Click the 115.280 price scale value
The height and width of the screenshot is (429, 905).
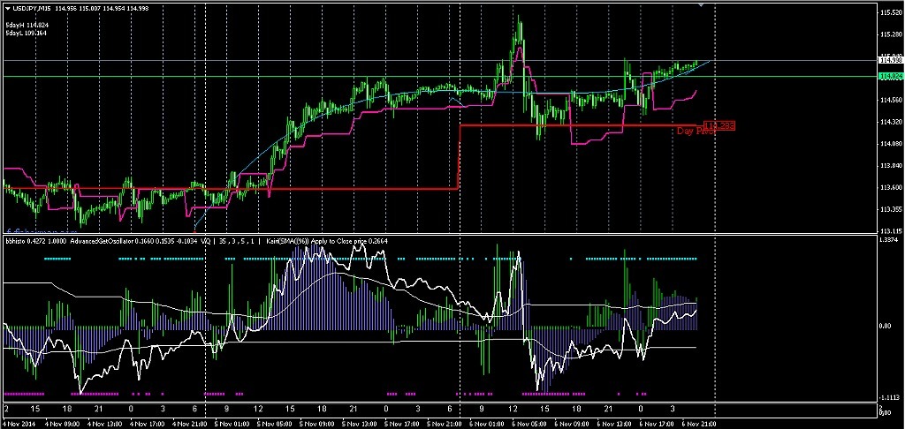(x=889, y=34)
